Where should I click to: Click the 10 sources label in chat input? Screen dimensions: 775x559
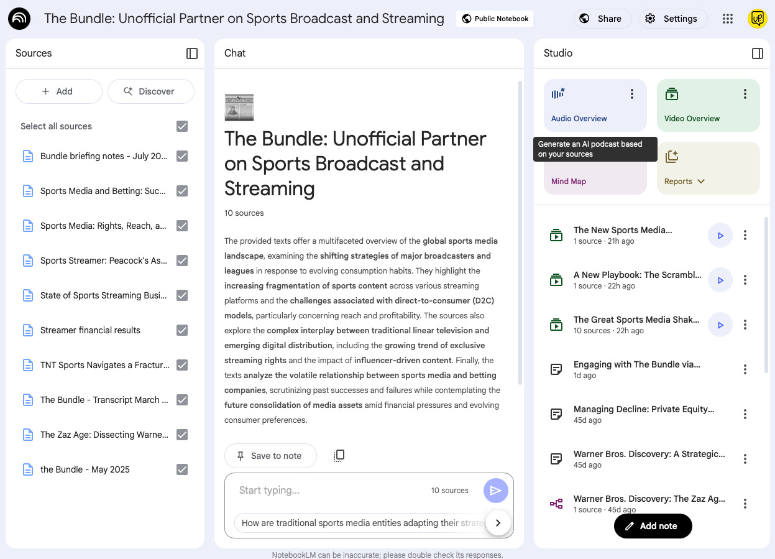[x=450, y=491]
